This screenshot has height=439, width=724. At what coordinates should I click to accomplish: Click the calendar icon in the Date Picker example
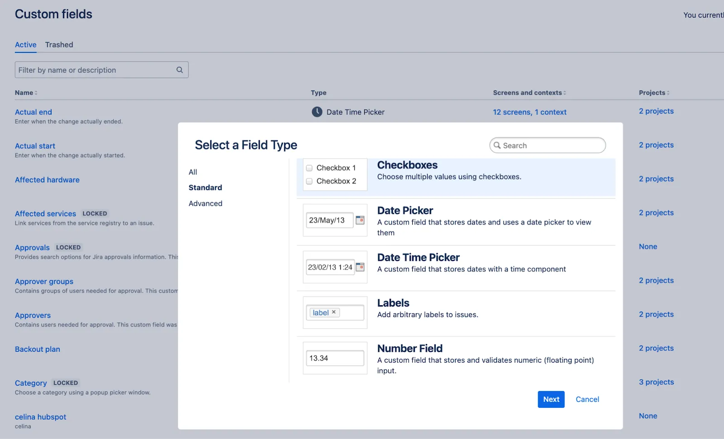(360, 220)
